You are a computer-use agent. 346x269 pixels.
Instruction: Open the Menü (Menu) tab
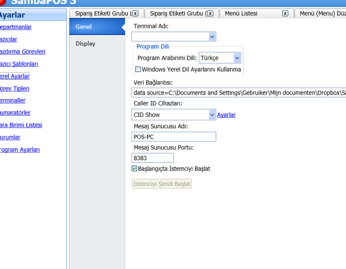coord(321,13)
